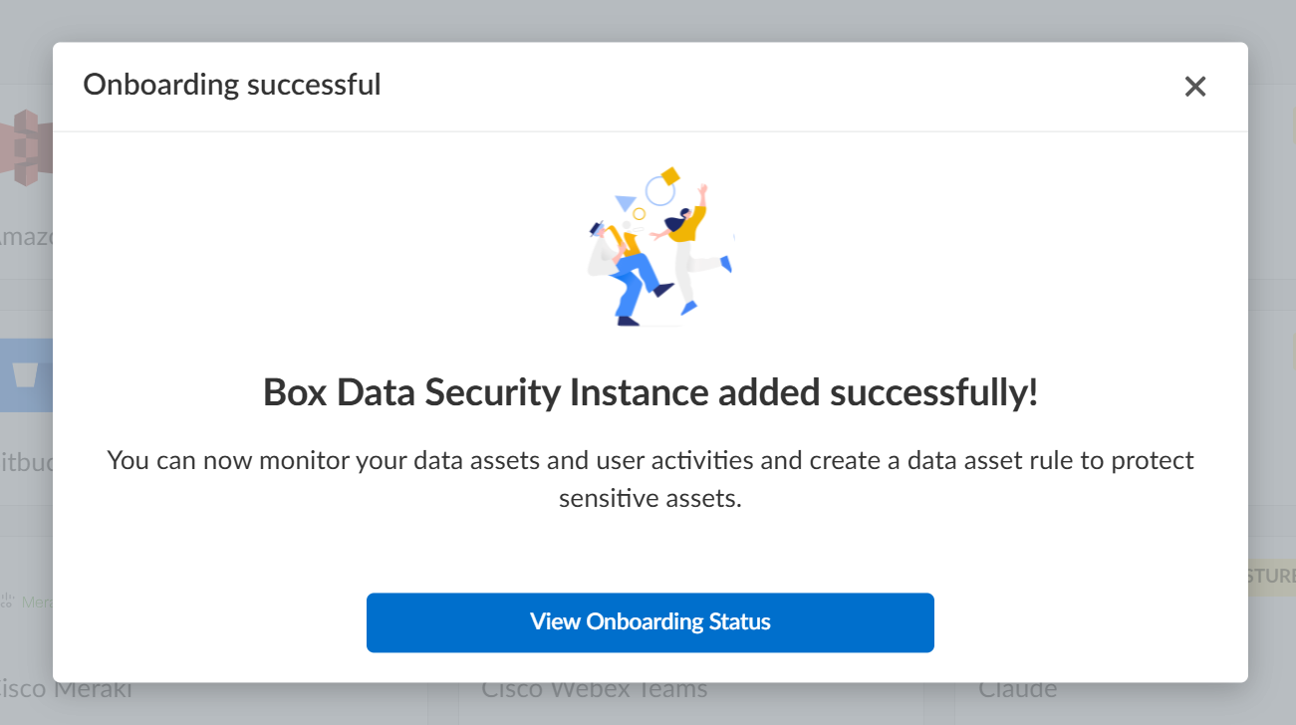Click the Box Data Security Instance heading
This screenshot has width=1296, height=725.
click(649, 393)
